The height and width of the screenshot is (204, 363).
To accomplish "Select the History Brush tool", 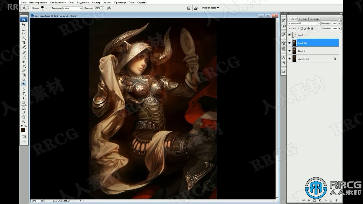I will click(x=24, y=66).
